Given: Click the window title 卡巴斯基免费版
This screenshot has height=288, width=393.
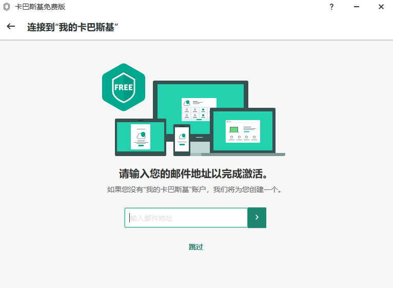Looking at the screenshot, I should (40, 7).
